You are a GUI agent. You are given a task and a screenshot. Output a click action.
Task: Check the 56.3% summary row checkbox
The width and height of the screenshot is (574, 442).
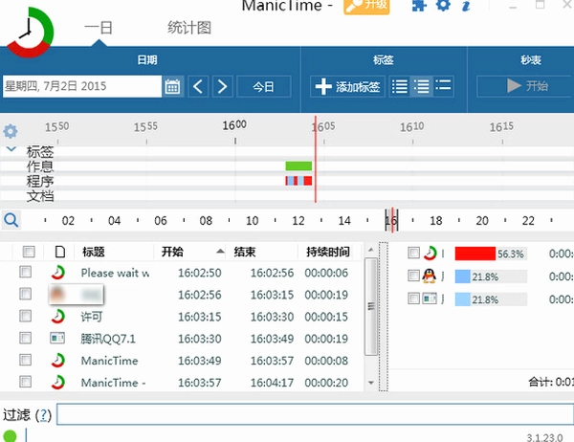tap(413, 253)
